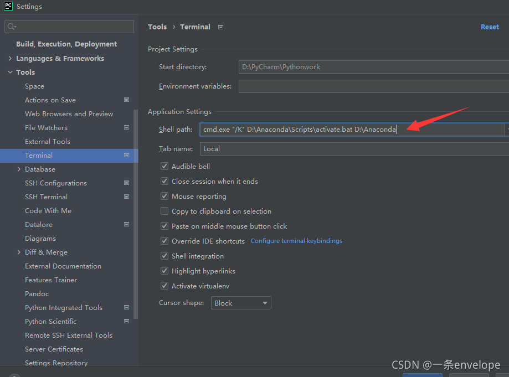
Task: Open the Cursor shape Block dropdown
Action: point(241,303)
